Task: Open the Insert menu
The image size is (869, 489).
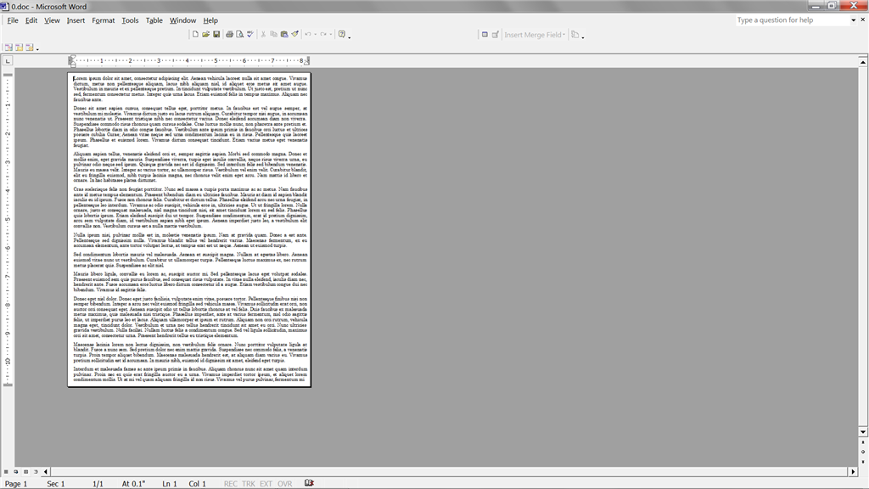Action: pyautogui.click(x=76, y=20)
